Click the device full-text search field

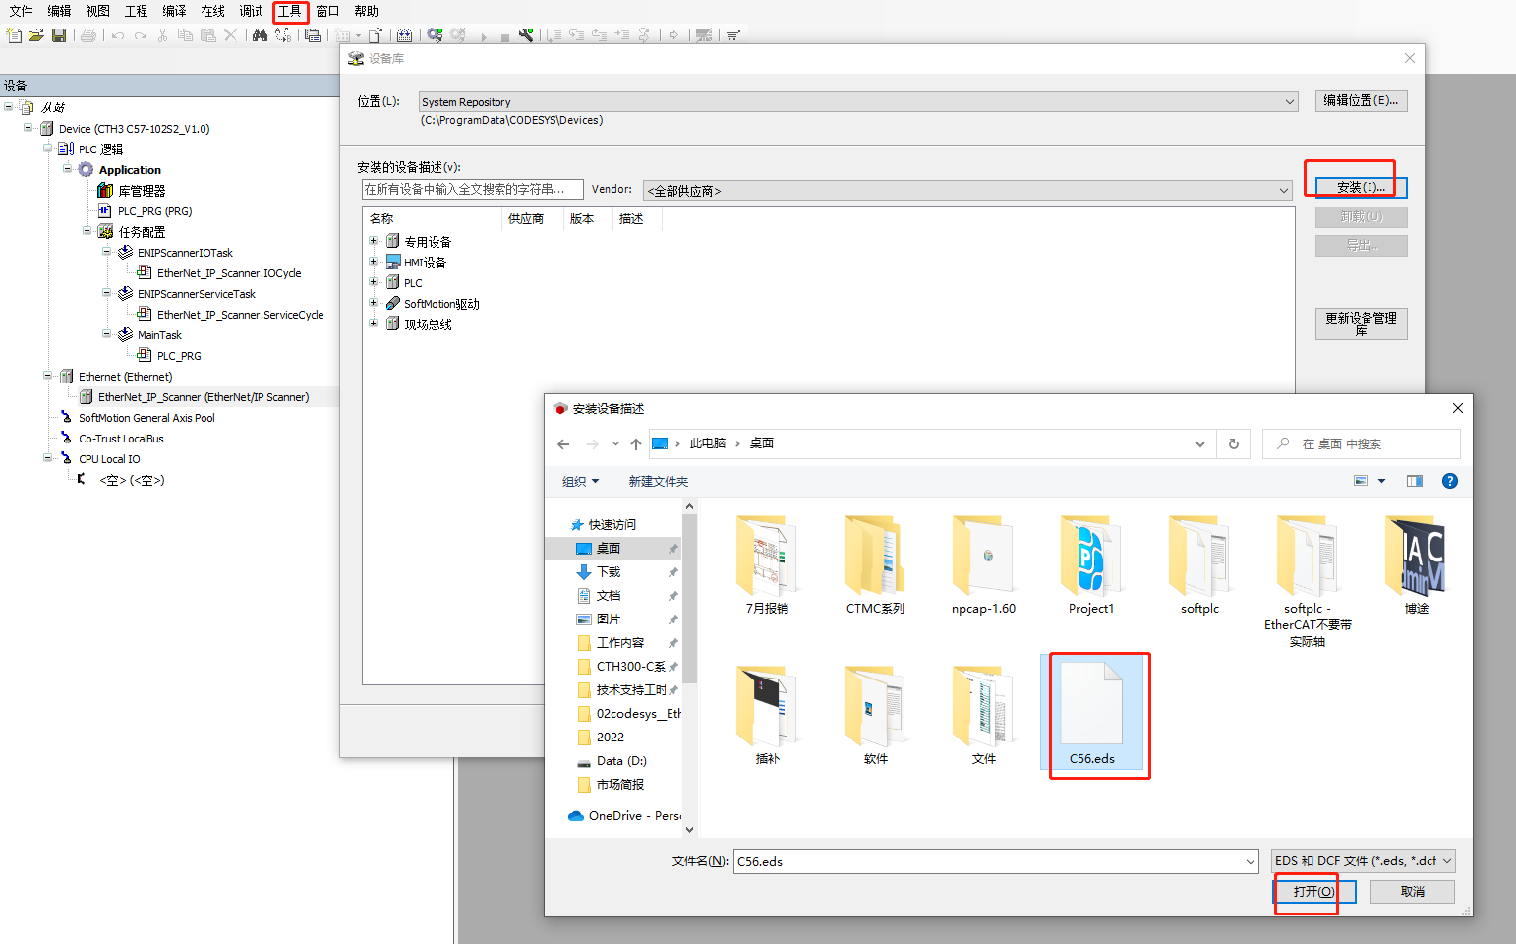click(472, 189)
